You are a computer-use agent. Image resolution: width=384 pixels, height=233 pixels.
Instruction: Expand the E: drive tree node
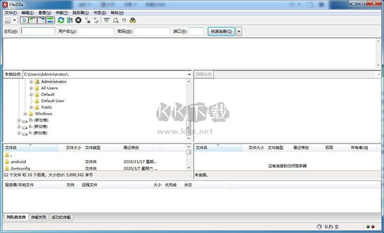pos(19,127)
